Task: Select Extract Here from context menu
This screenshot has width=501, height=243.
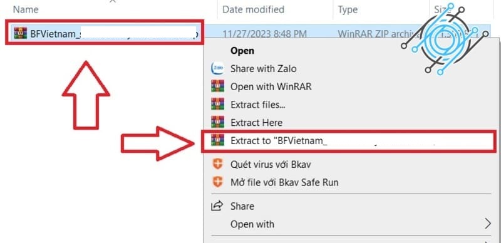Action: click(256, 123)
